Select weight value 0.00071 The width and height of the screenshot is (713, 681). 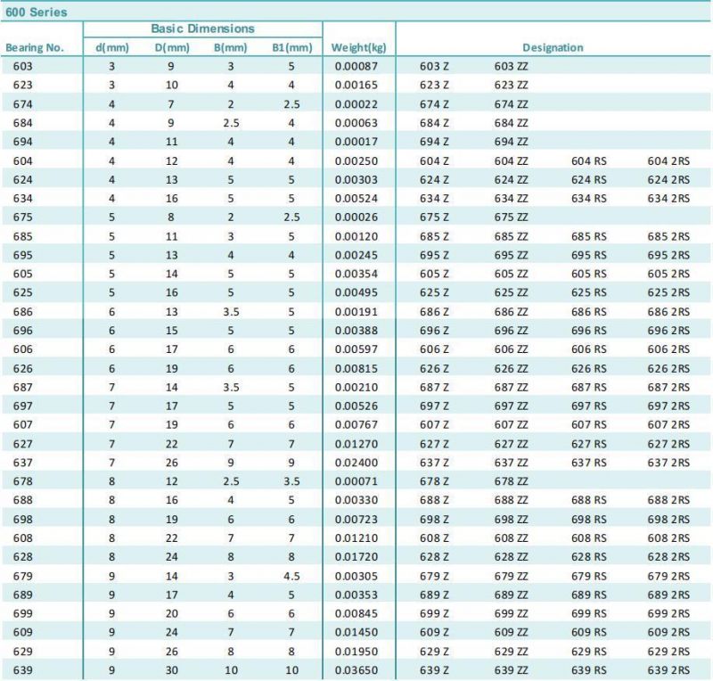click(x=356, y=481)
